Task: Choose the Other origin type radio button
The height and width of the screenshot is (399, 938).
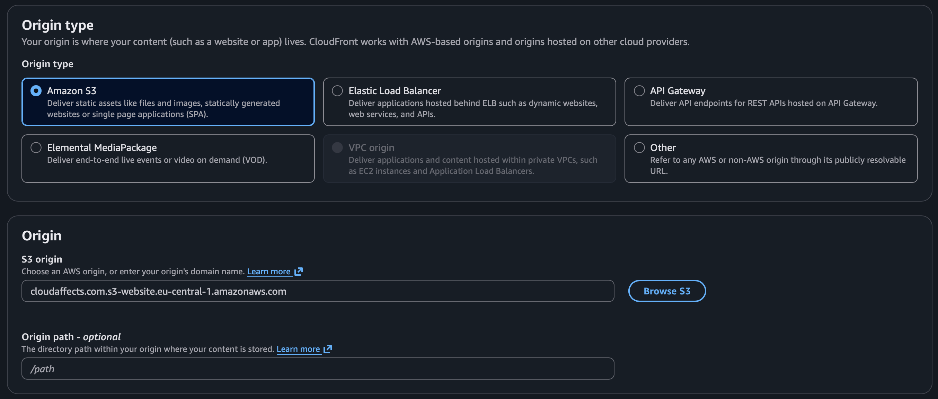Action: 639,148
